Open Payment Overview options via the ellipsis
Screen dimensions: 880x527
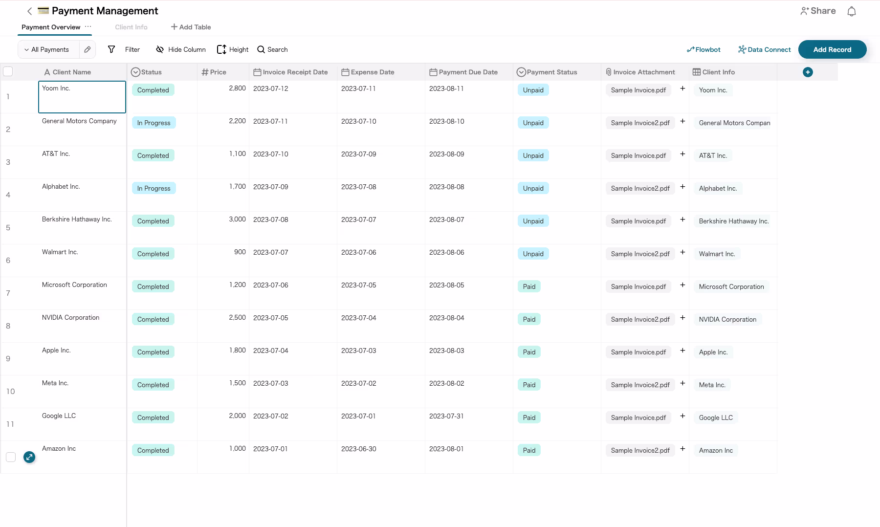88,27
